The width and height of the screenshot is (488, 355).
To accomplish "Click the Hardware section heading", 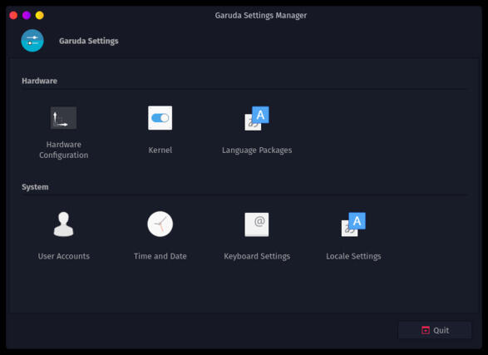I will point(40,81).
